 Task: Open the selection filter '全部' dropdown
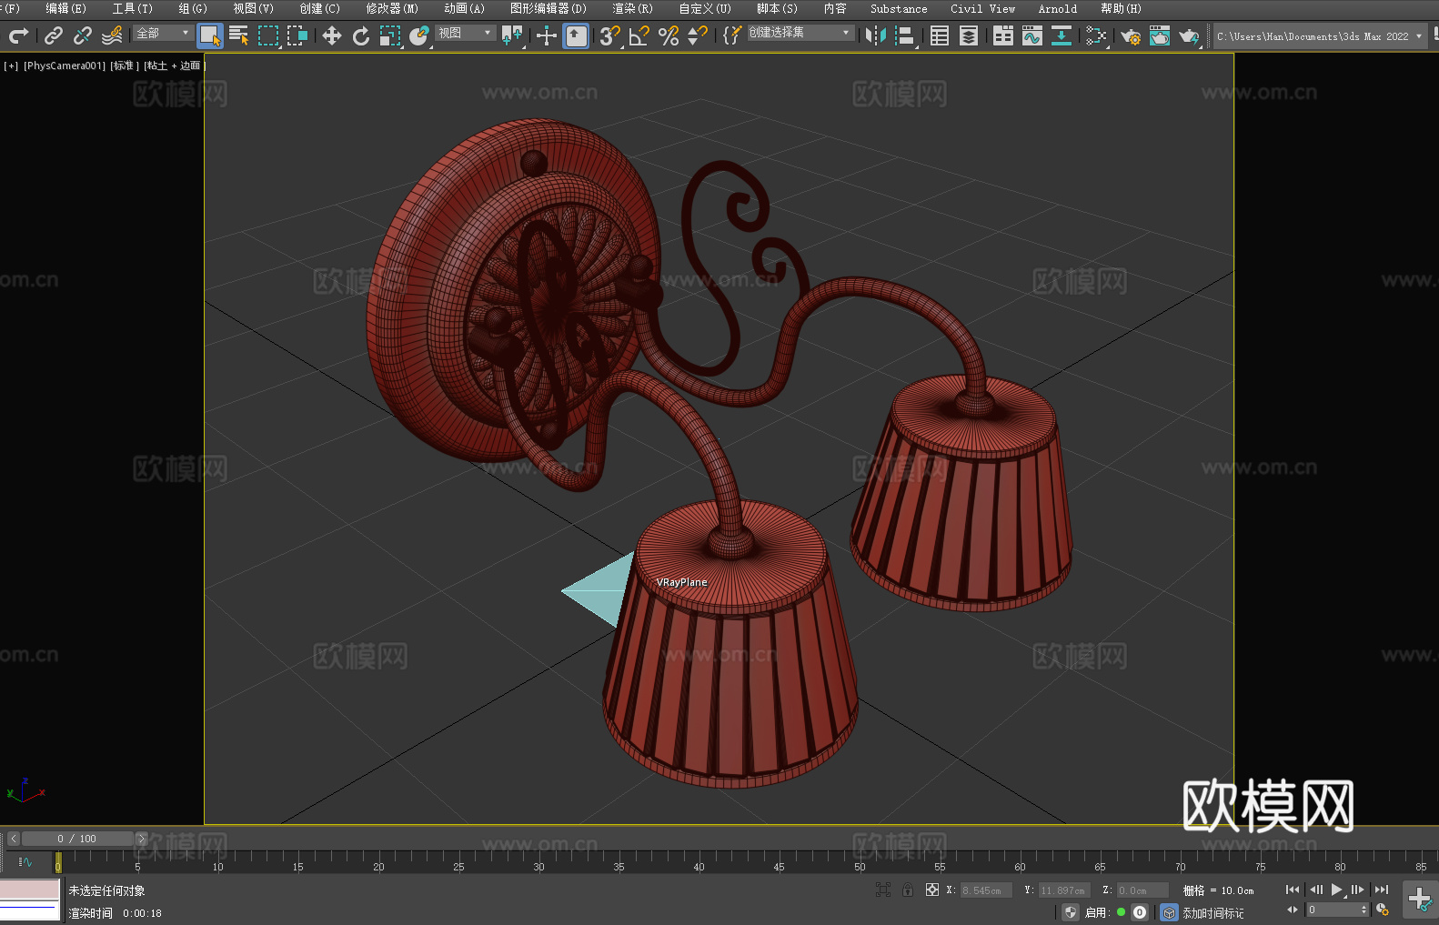point(163,33)
